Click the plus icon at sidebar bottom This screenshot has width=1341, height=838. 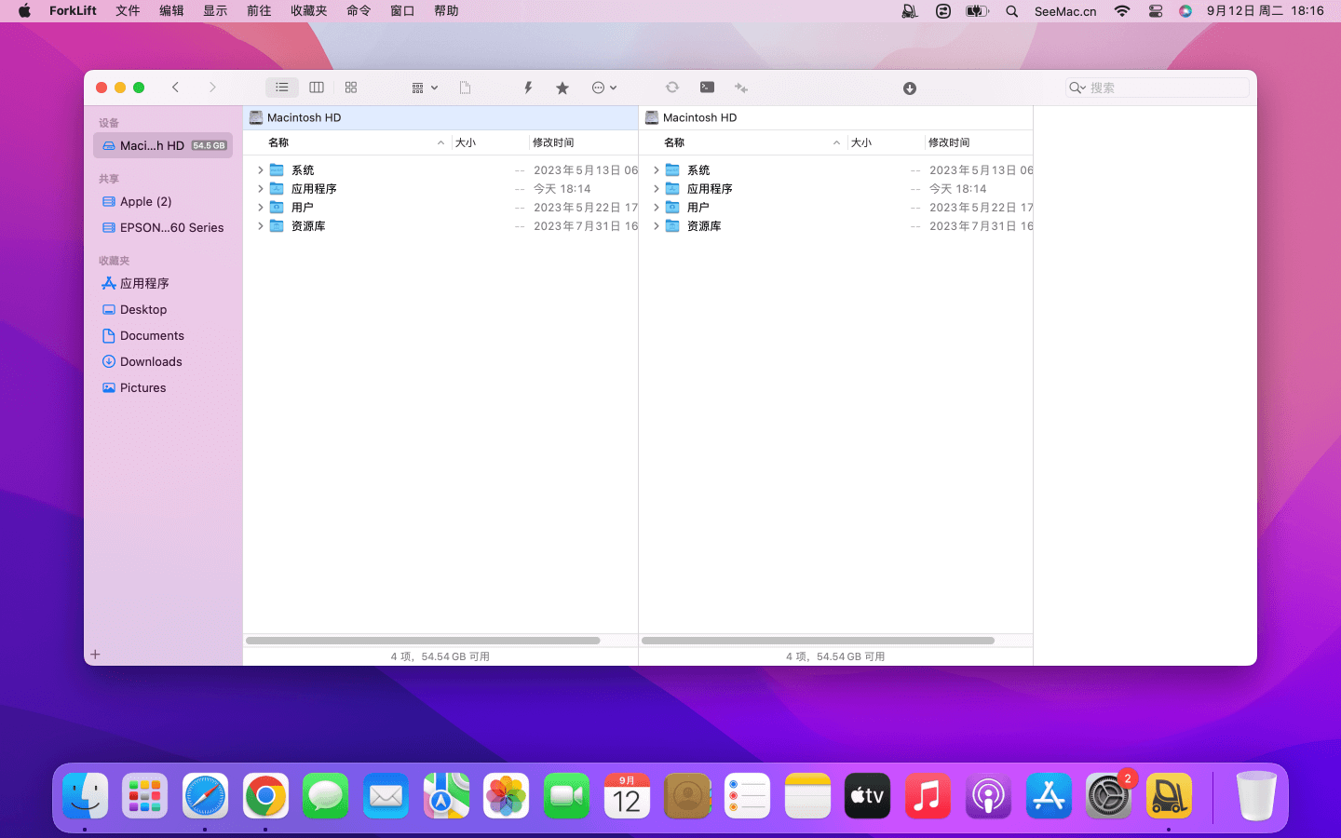(x=95, y=655)
